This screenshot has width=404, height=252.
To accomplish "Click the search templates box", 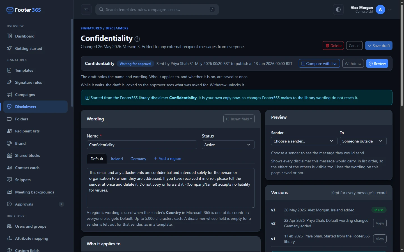I will 157,10.
